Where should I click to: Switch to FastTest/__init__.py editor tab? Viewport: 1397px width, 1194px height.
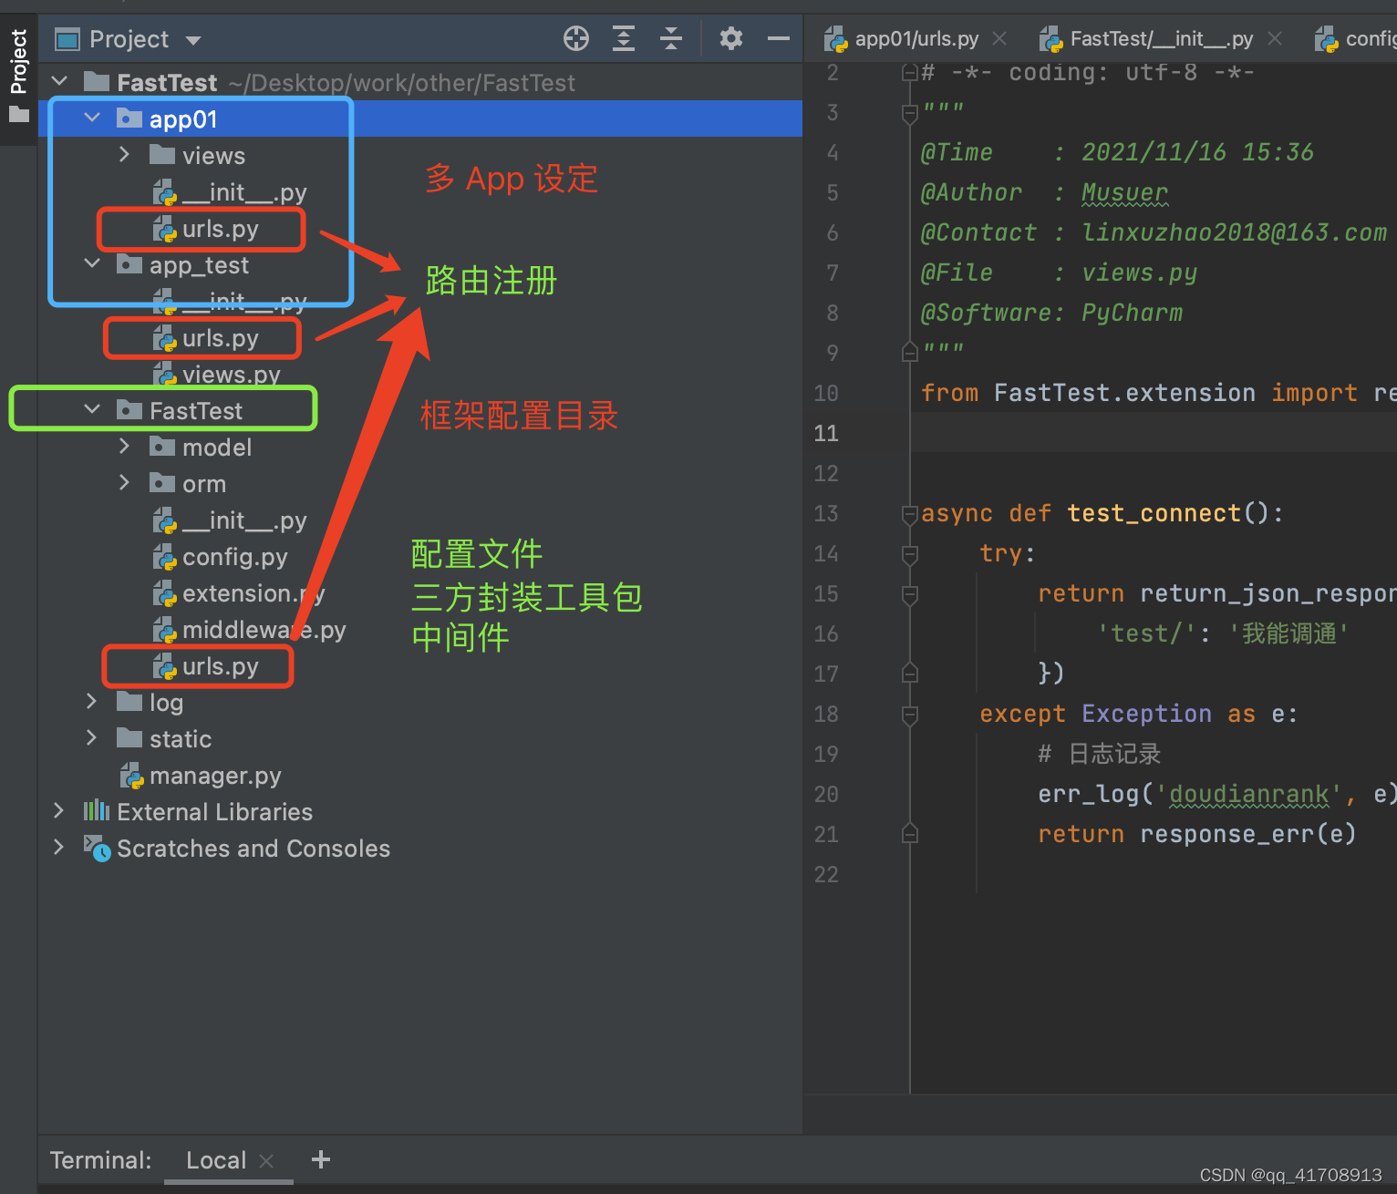click(x=1161, y=38)
